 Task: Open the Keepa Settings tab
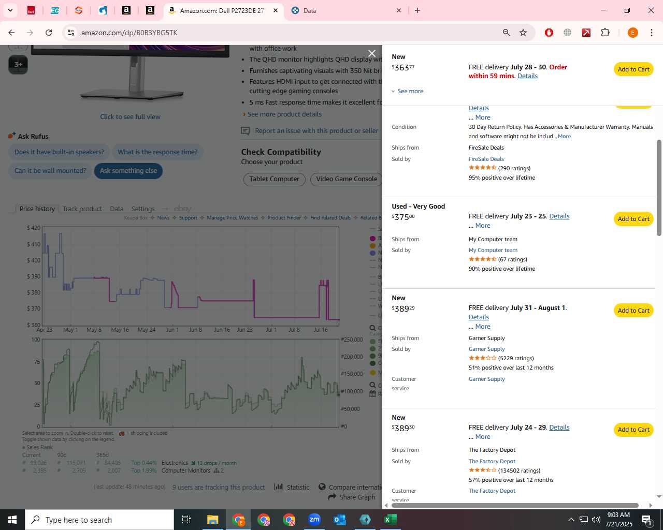pos(143,209)
